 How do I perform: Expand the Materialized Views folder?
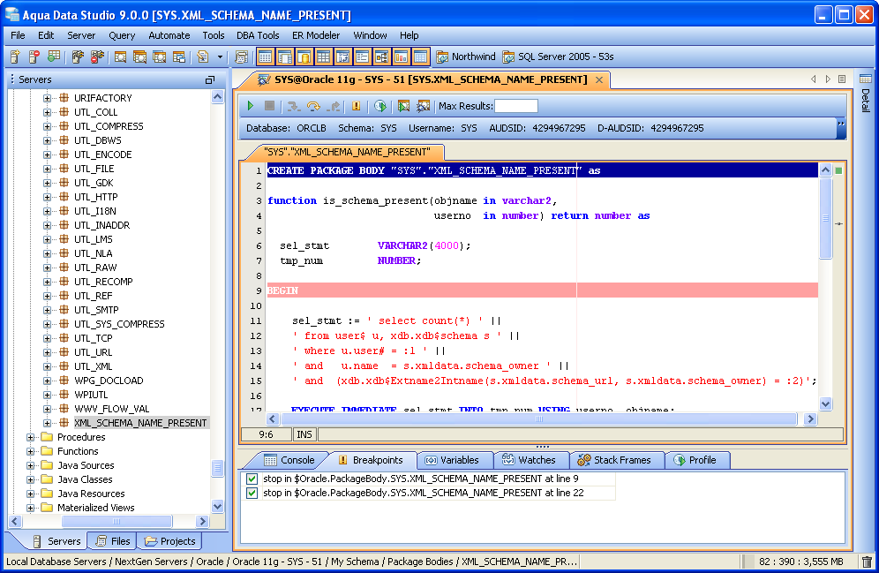point(32,508)
